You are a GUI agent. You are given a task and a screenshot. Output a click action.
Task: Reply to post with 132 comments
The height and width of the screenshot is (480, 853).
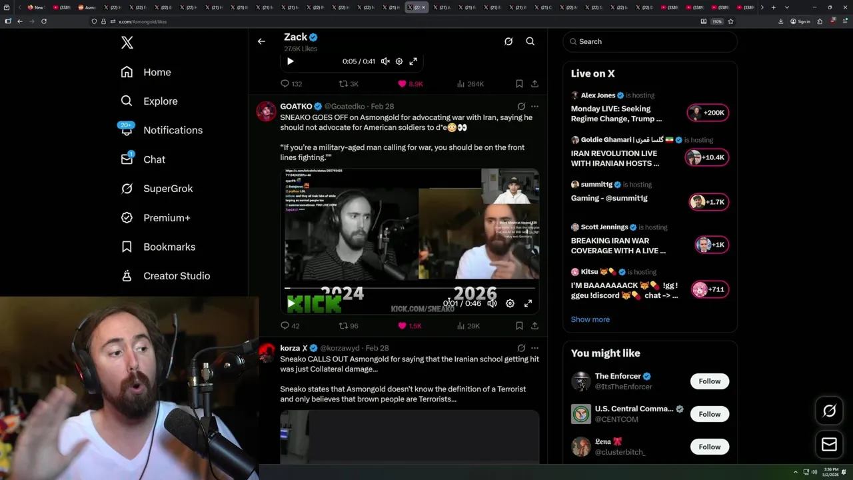tap(291, 84)
